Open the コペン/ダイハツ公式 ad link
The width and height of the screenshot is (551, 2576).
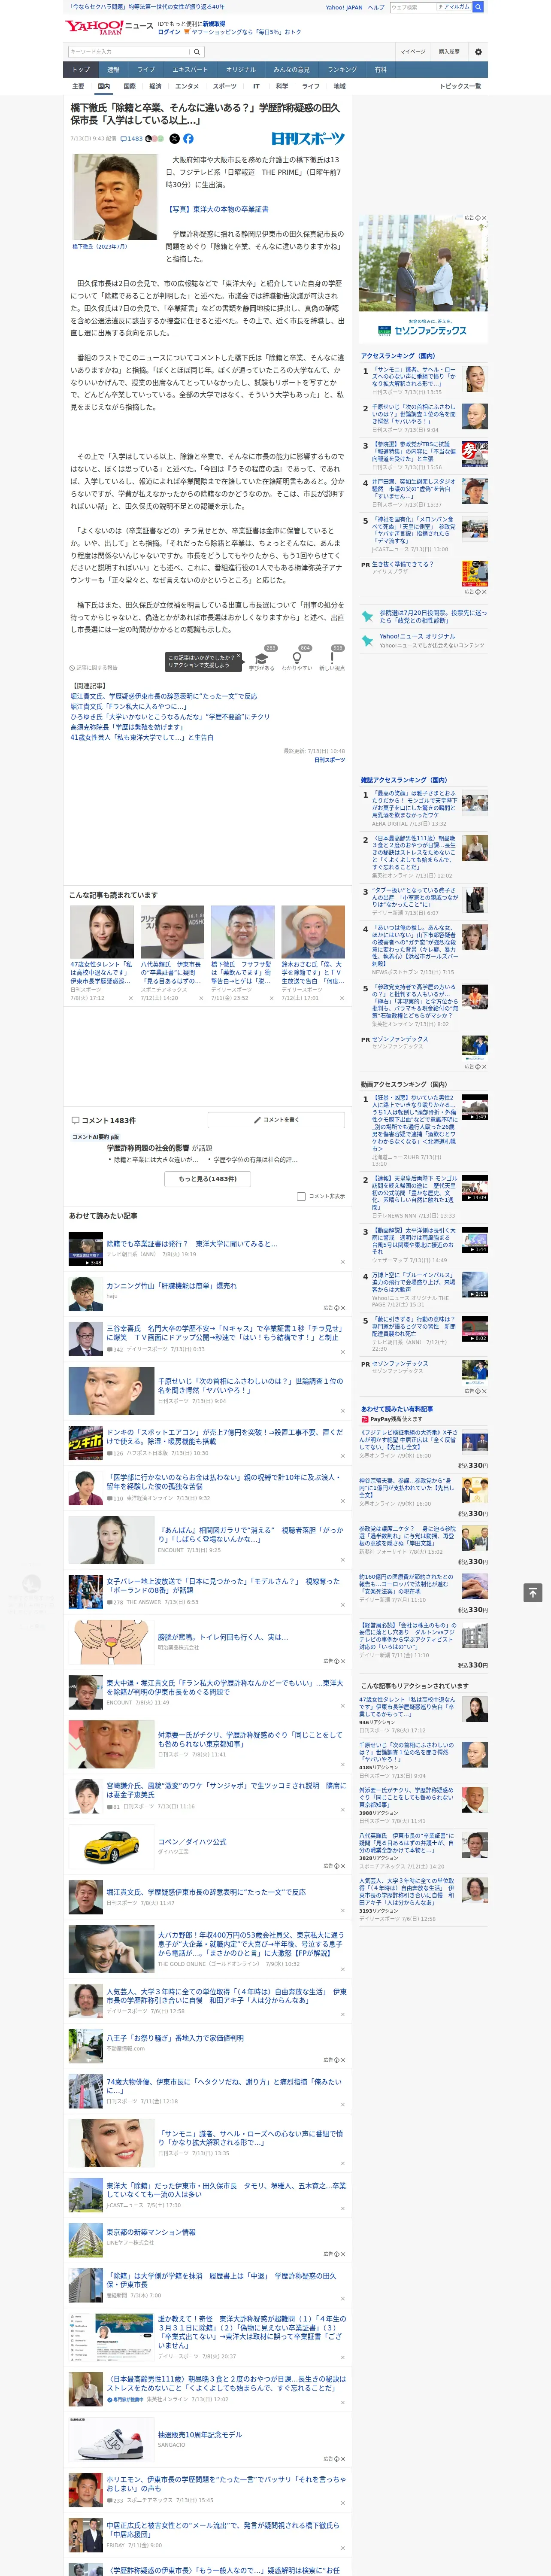coord(192,1842)
